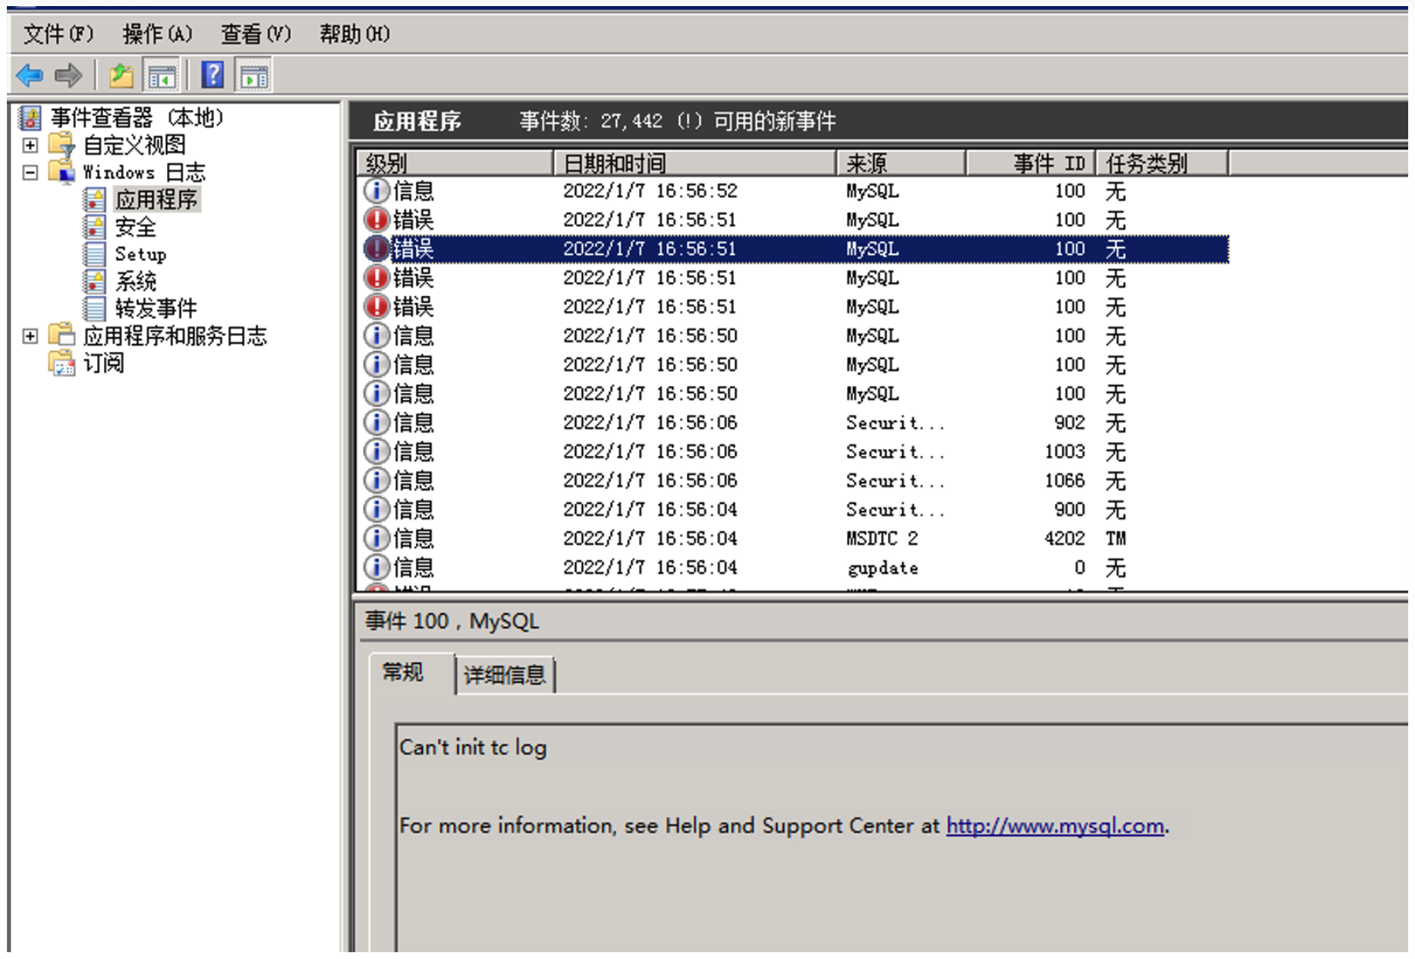Select the 安全 log in tree
The image size is (1415, 959).
pos(136,227)
